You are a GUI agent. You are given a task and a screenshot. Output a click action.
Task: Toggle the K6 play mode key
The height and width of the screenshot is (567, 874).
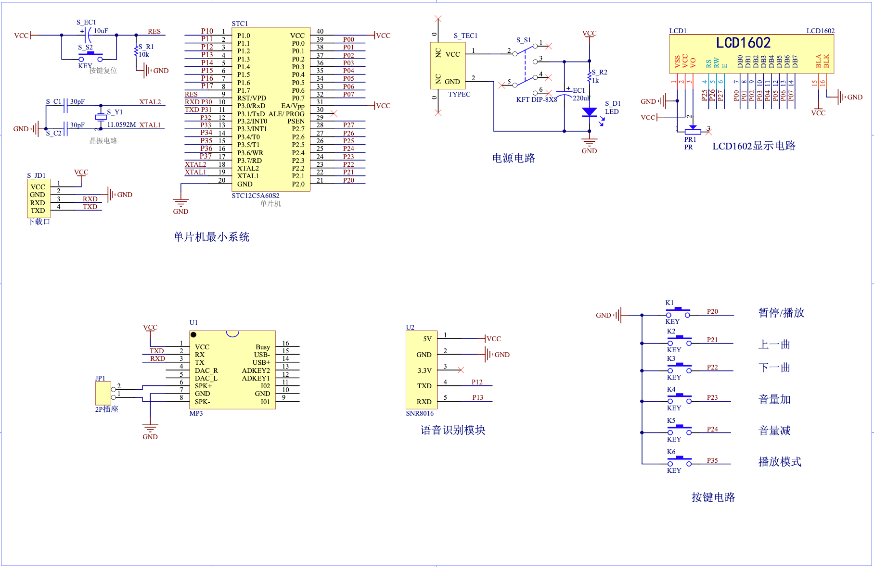(679, 458)
